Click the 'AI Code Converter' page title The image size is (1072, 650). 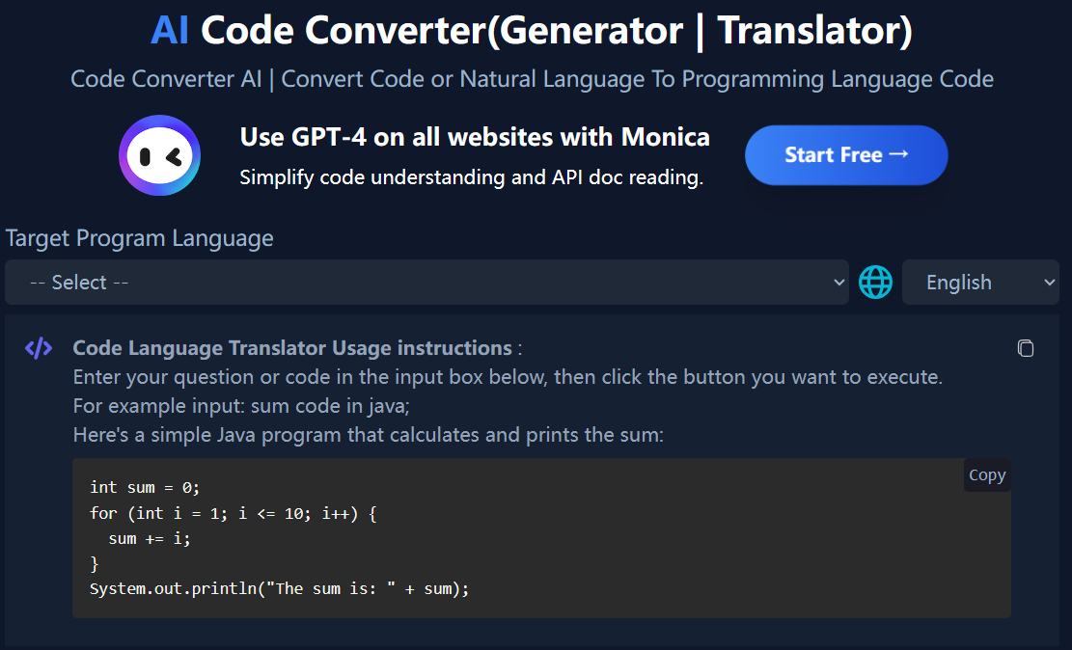pyautogui.click(x=533, y=30)
